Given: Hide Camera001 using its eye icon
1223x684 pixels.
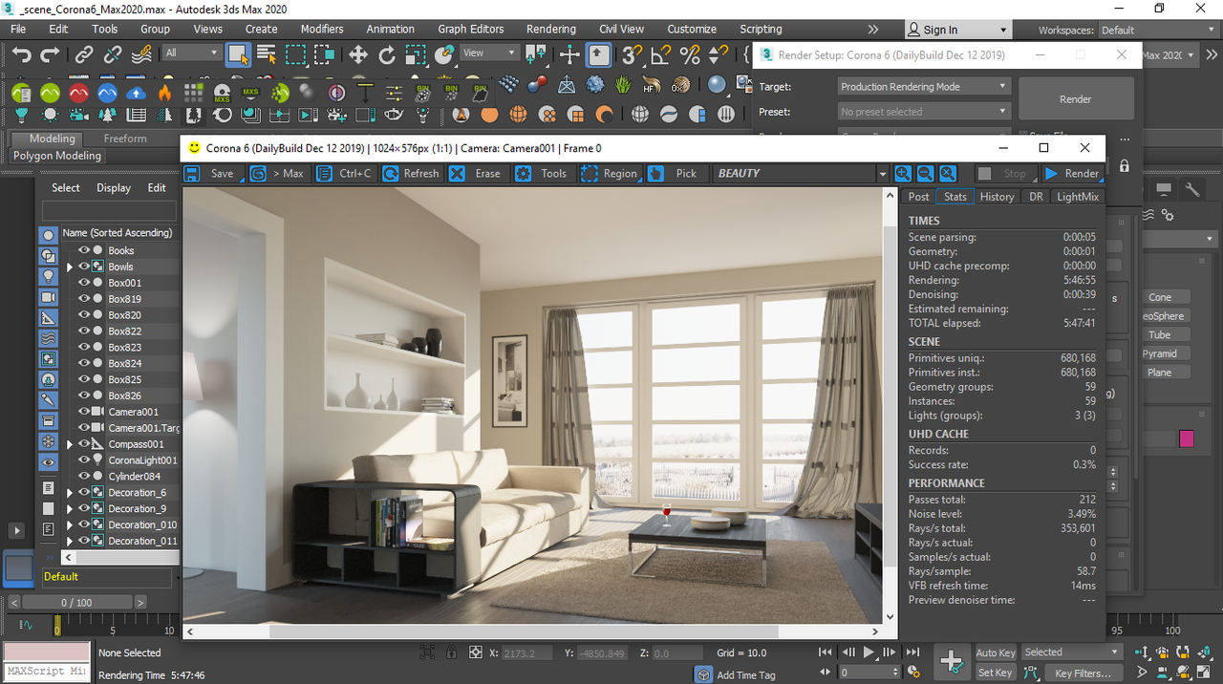Looking at the screenshot, I should tap(83, 412).
